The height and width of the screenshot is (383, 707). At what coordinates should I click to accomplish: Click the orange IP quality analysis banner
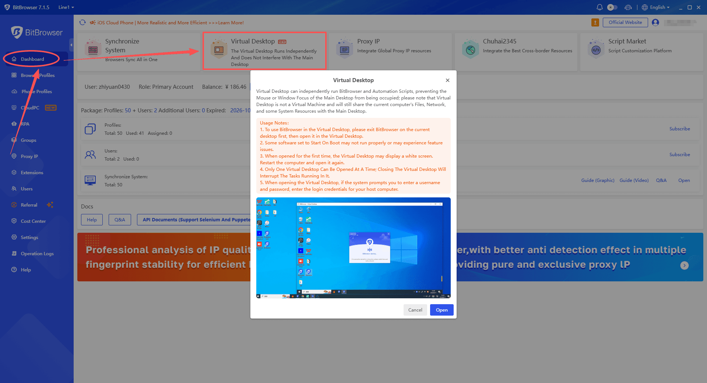[164, 257]
